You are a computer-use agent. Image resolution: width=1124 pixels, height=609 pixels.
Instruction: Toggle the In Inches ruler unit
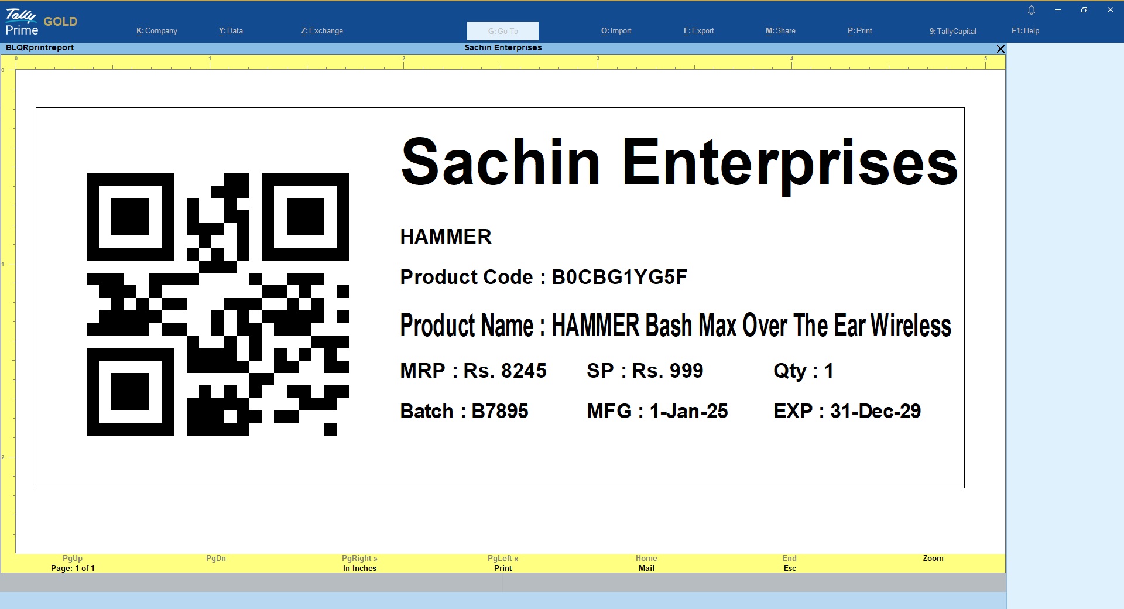359,568
